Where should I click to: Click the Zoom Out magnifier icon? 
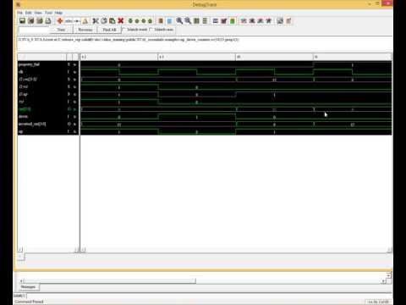point(188,21)
